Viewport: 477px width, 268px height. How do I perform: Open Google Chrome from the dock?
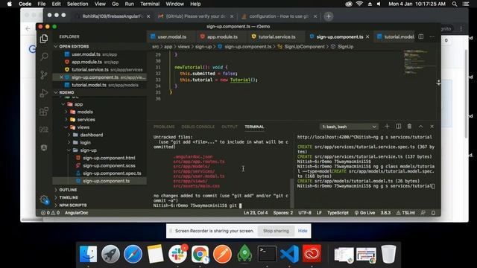(x=200, y=254)
